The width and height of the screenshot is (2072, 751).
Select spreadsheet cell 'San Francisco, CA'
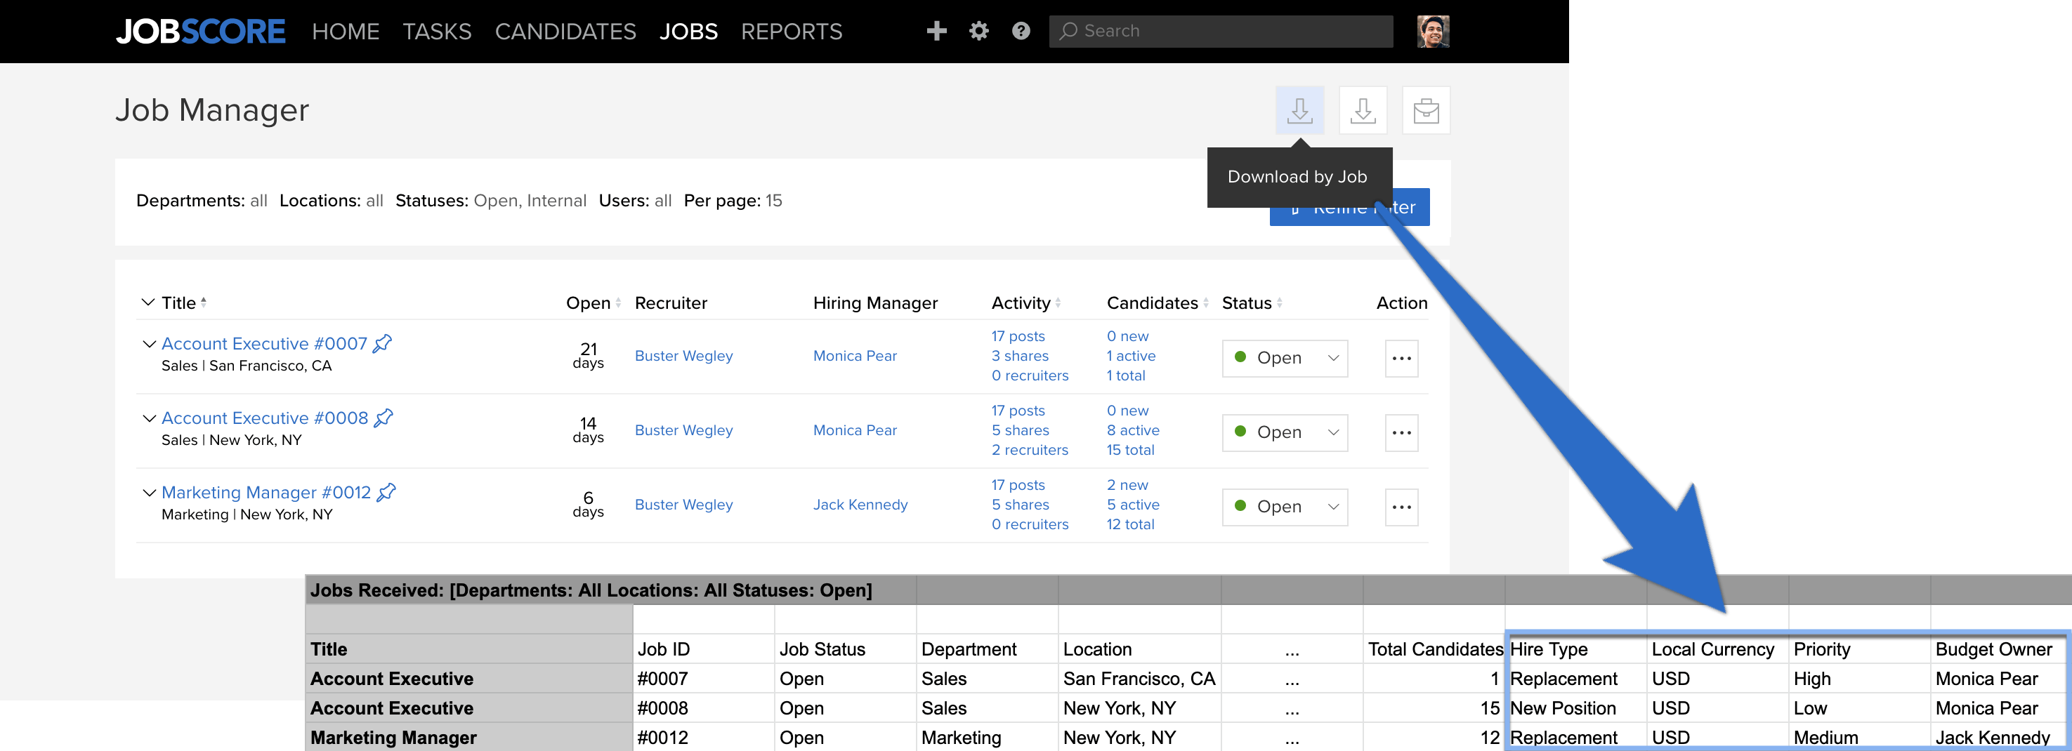pos(1139,679)
